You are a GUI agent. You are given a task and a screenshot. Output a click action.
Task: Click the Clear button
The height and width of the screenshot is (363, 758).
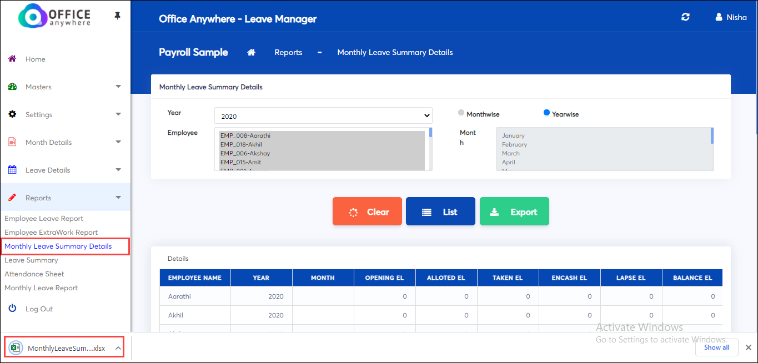pyautogui.click(x=367, y=211)
